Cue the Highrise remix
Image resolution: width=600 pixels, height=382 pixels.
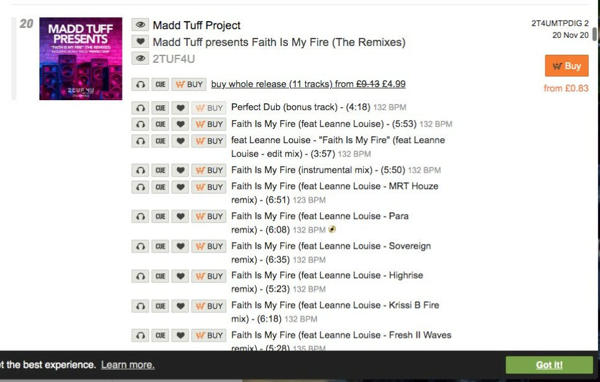click(160, 276)
